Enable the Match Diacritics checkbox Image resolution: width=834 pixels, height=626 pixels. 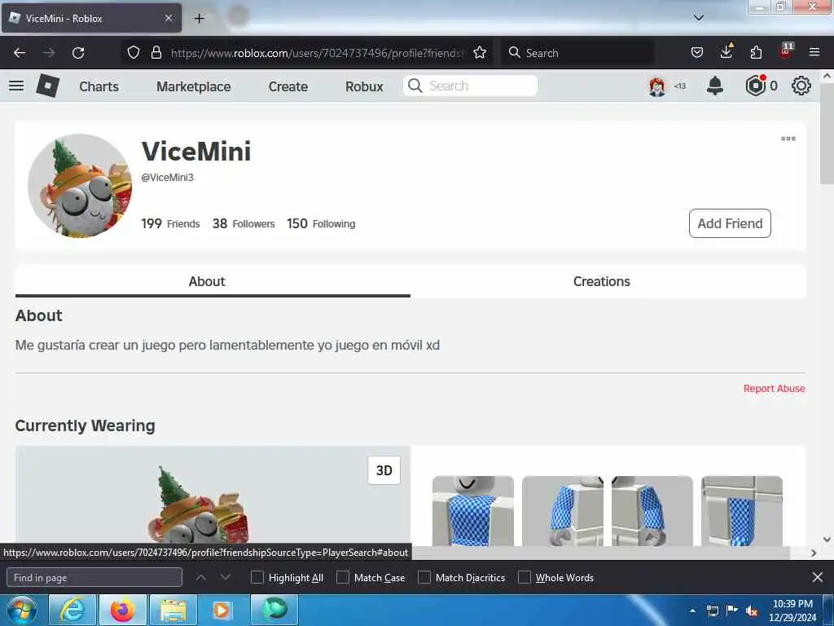pyautogui.click(x=424, y=577)
